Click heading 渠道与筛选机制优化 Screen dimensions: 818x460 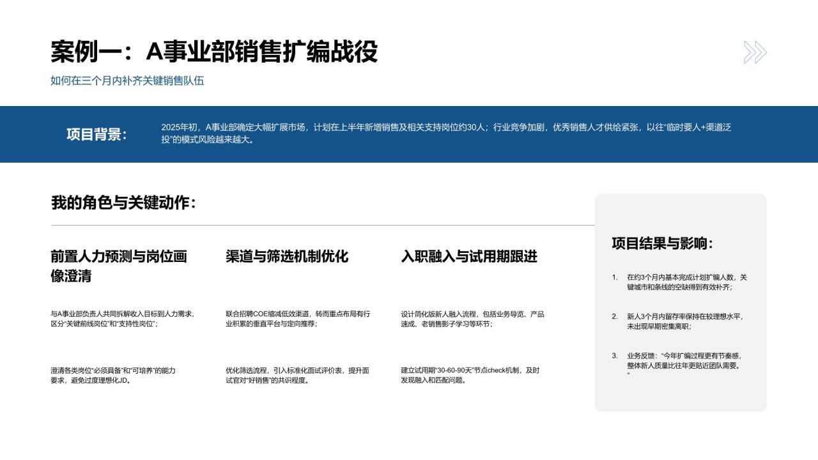coord(287,256)
